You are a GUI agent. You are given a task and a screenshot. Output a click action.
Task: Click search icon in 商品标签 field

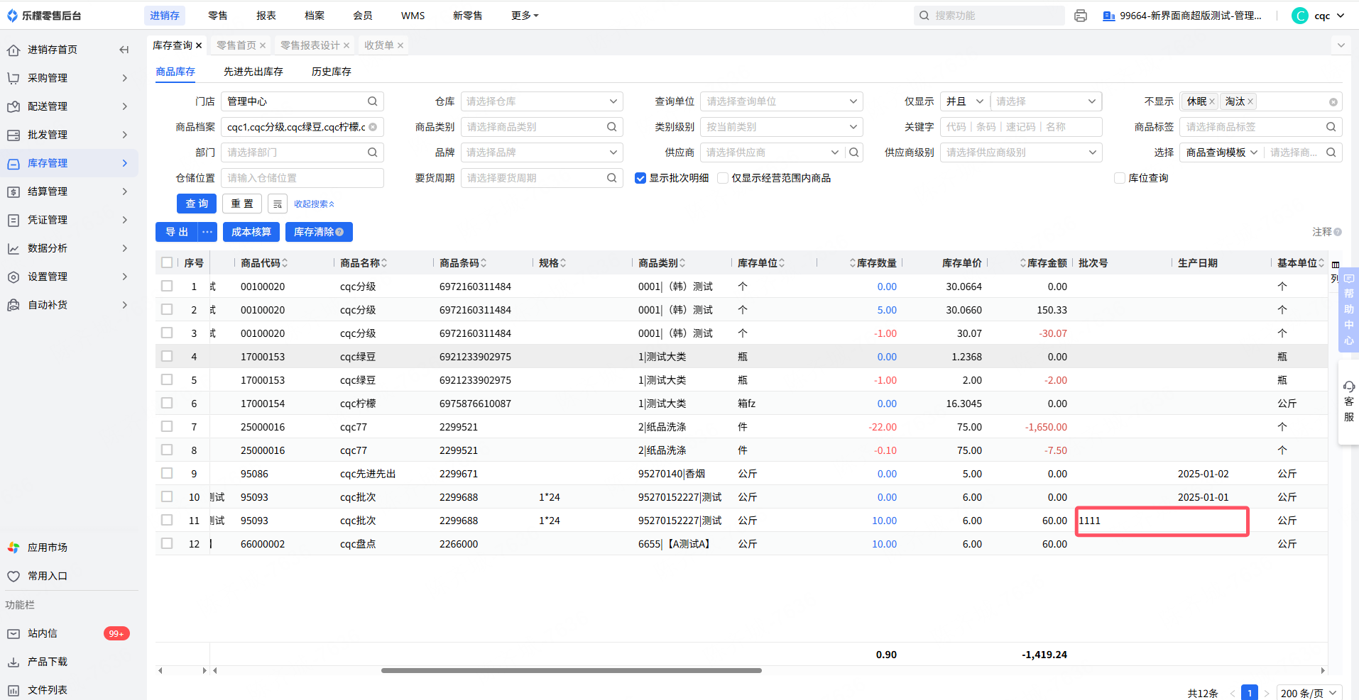(x=1331, y=127)
